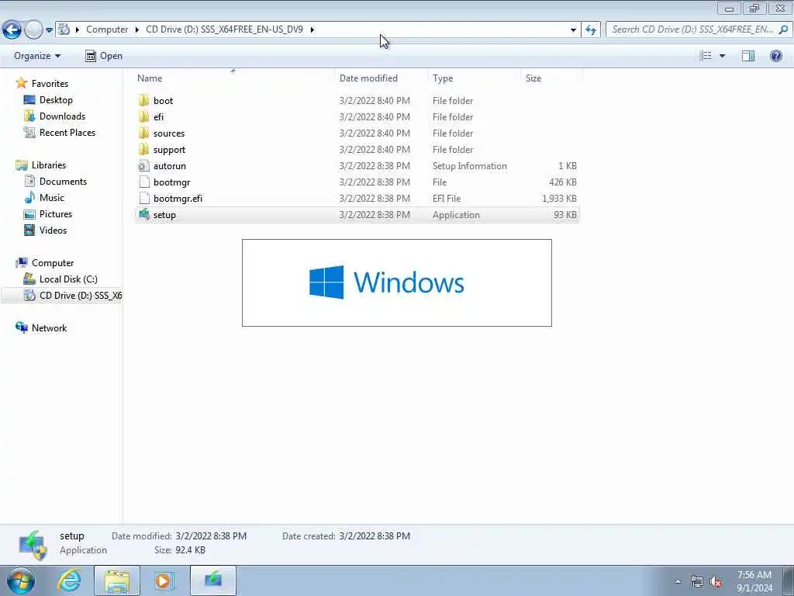Viewport: 794px width, 596px height.
Task: Click 'Setup Information' type for autorun
Action: click(469, 166)
